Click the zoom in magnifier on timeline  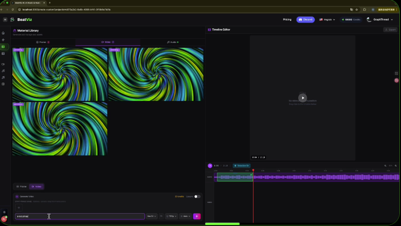click(396, 165)
